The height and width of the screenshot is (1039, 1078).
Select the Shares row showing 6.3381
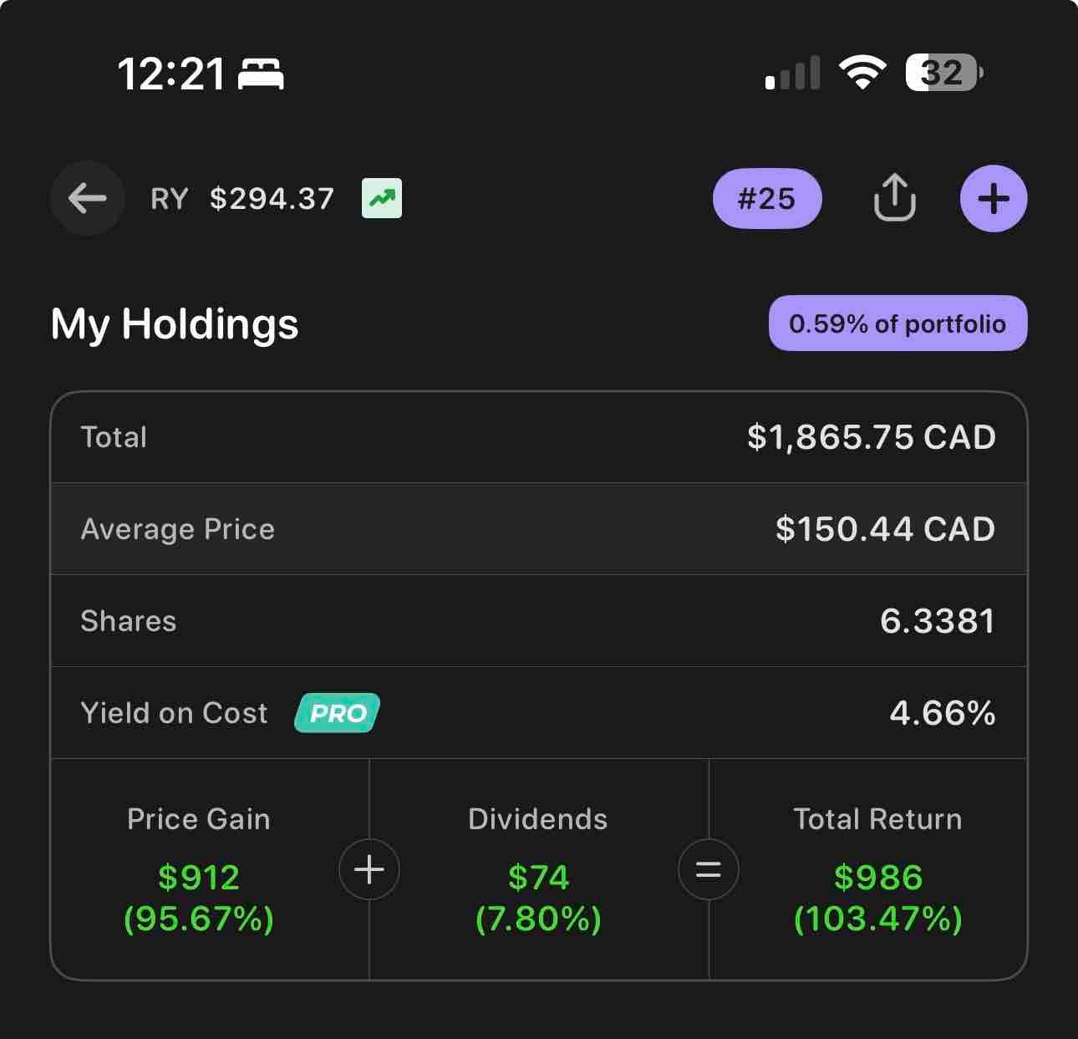coord(539,621)
